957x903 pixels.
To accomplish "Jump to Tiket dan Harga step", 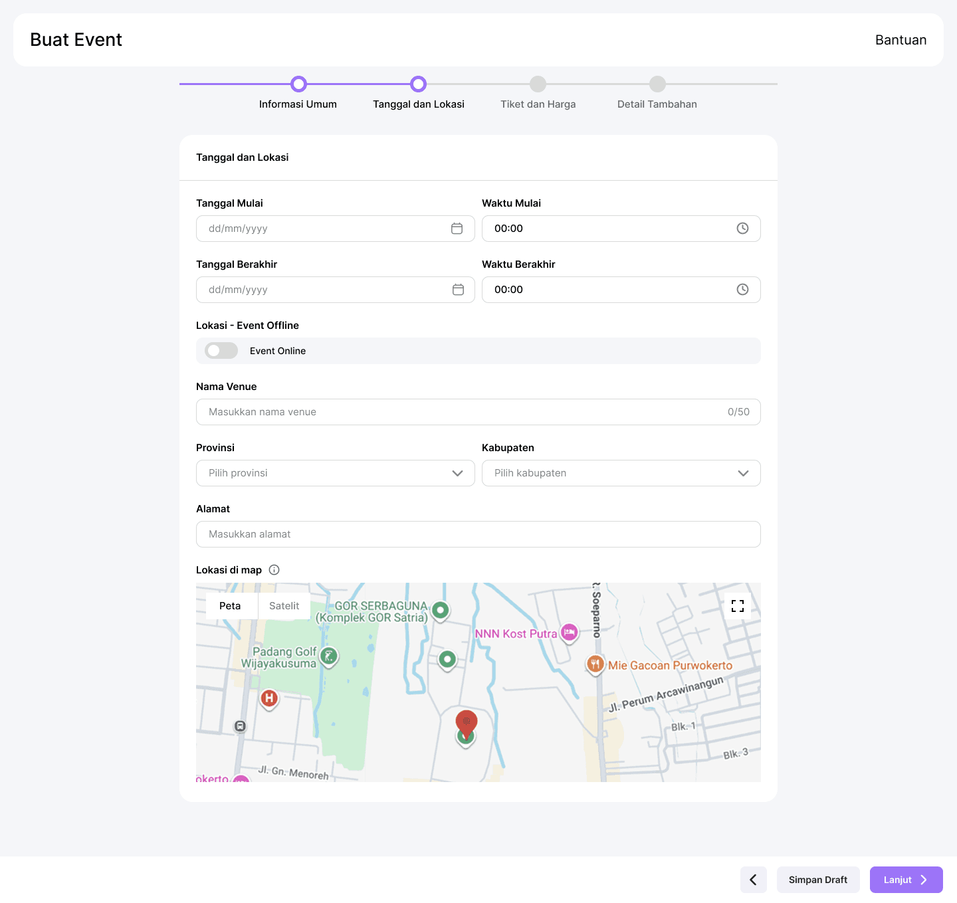I will point(538,104).
